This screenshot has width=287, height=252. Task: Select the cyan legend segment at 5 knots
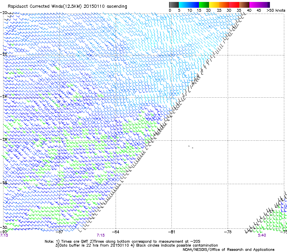pyautogui.click(x=184, y=5)
